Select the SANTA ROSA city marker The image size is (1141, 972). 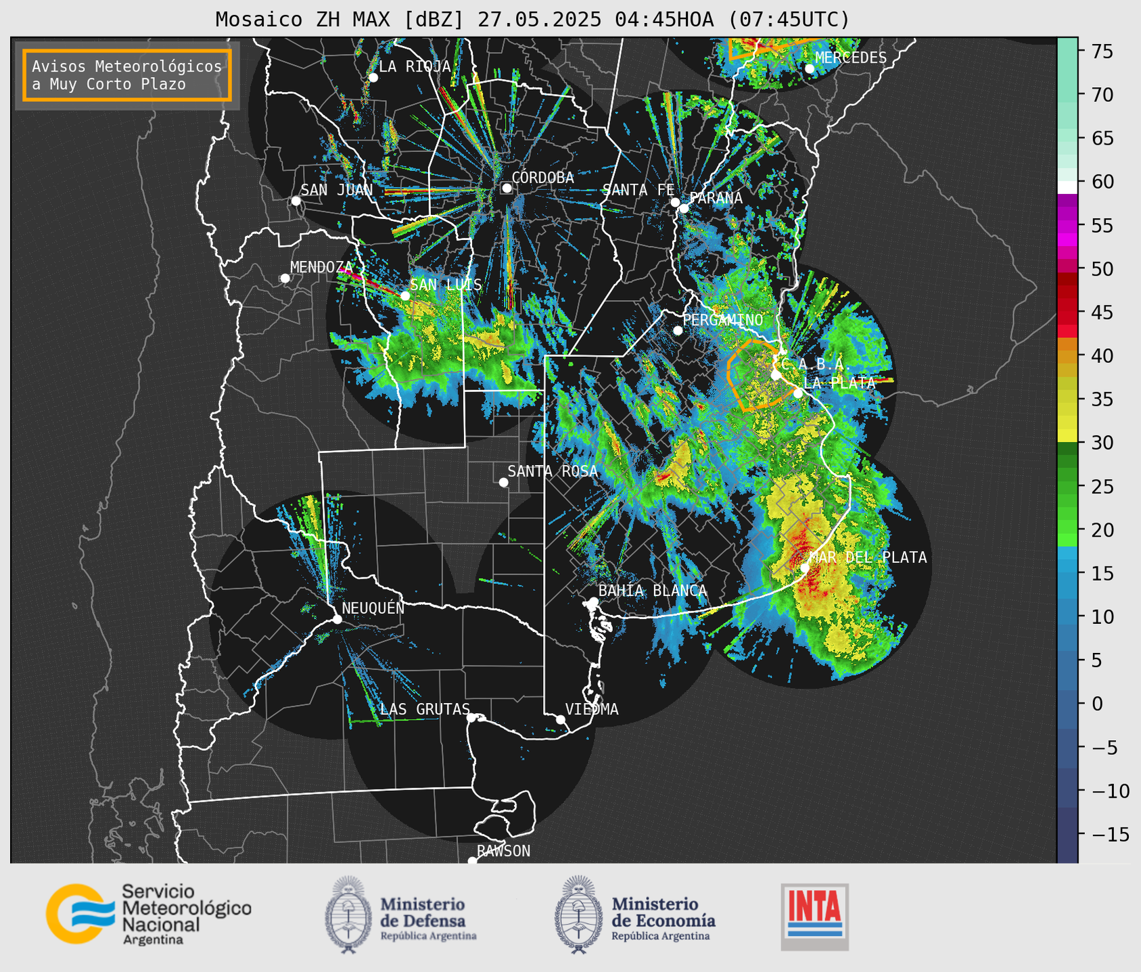[503, 482]
